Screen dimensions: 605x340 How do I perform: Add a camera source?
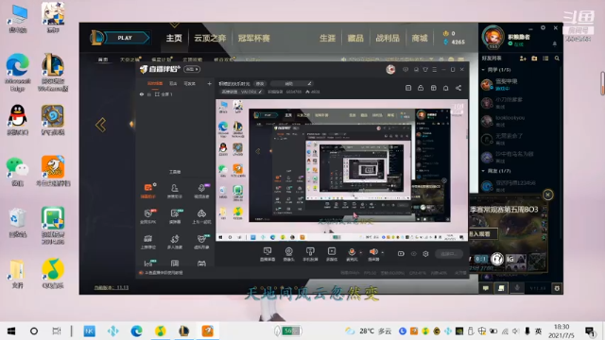coord(288,254)
